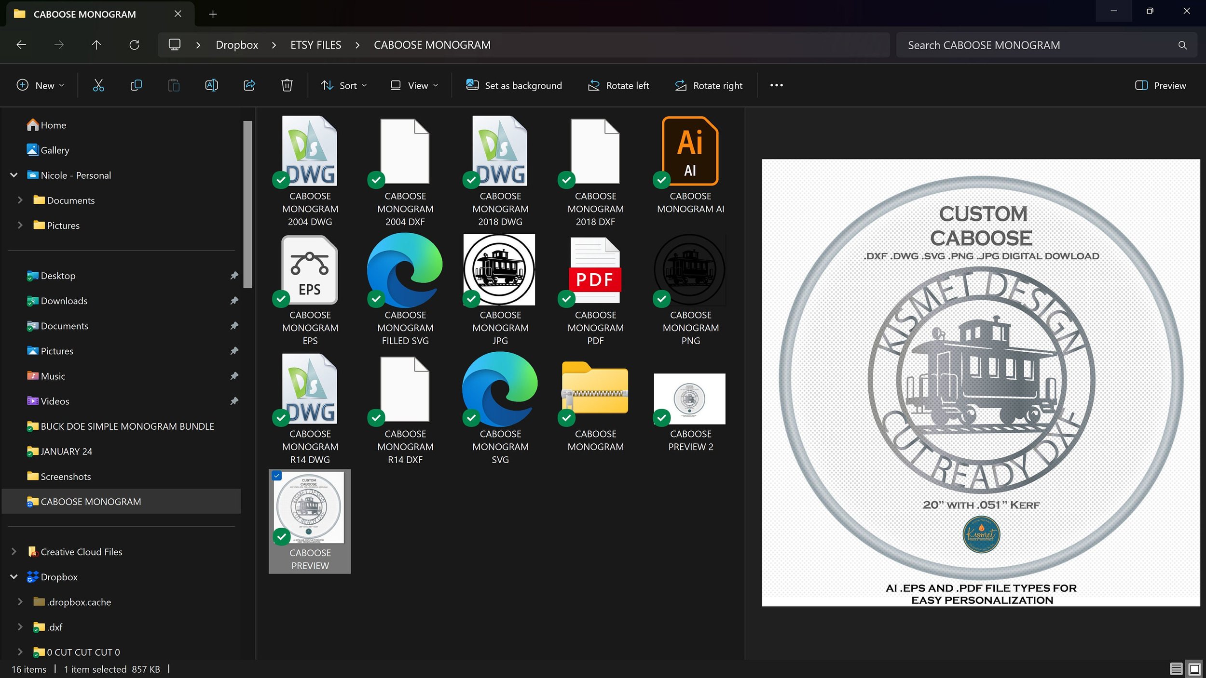Click the Copy icon in toolbar
The height and width of the screenshot is (678, 1206).
(x=136, y=85)
